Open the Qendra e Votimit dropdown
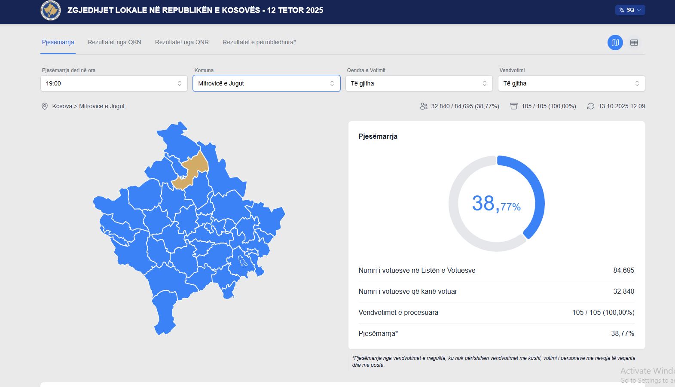The width and height of the screenshot is (675, 387). (419, 83)
